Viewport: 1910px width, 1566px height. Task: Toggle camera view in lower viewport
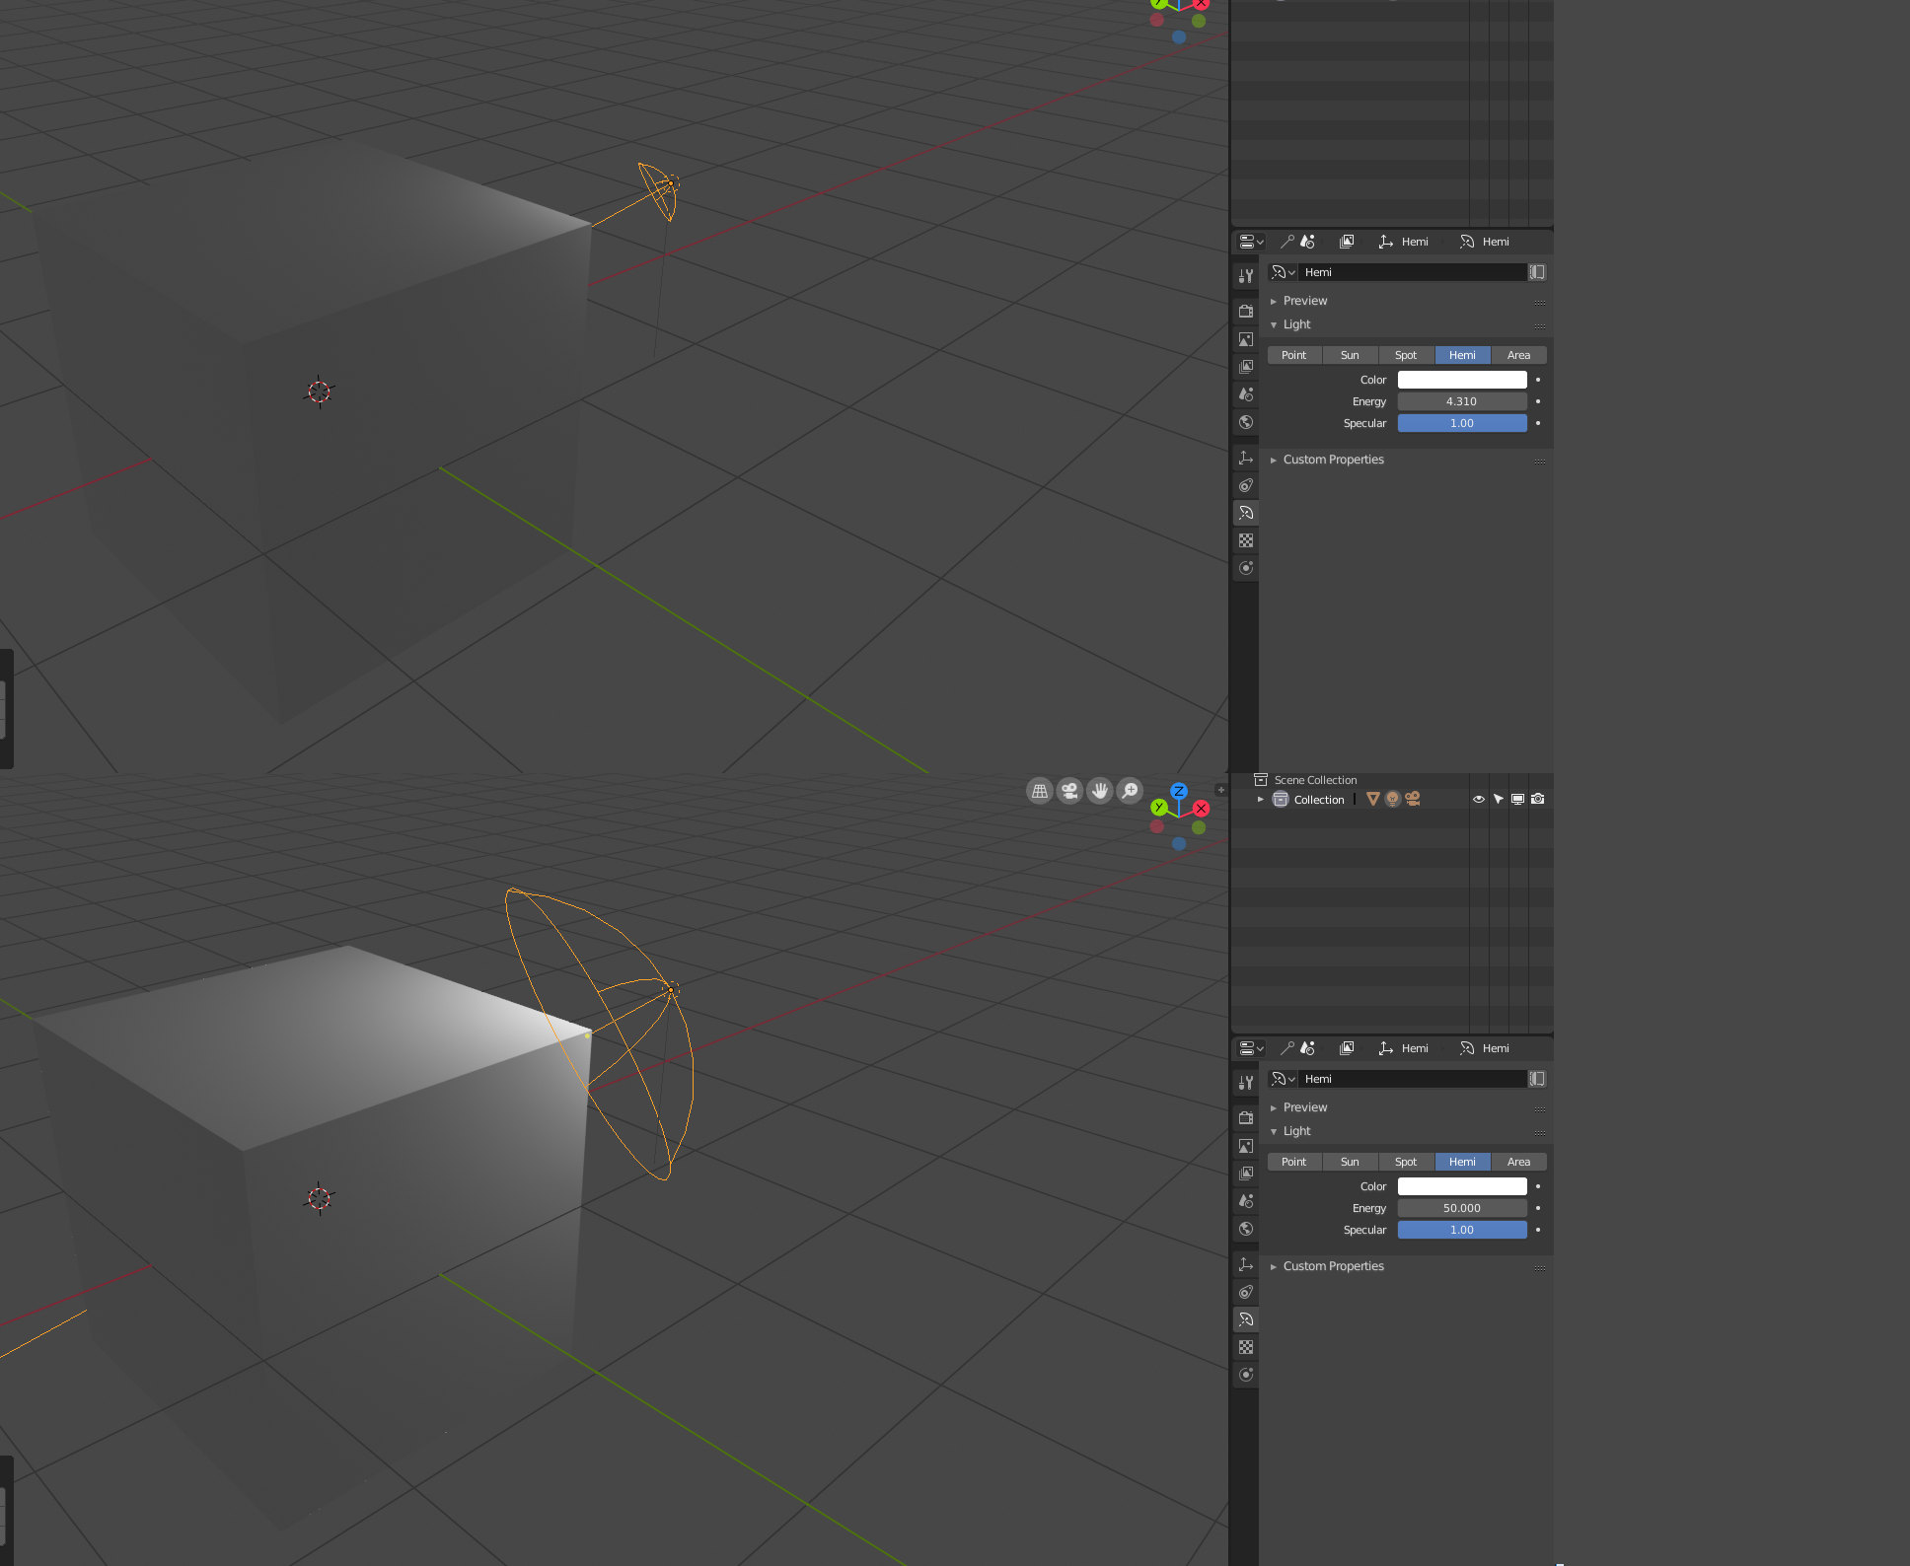[x=1069, y=791]
